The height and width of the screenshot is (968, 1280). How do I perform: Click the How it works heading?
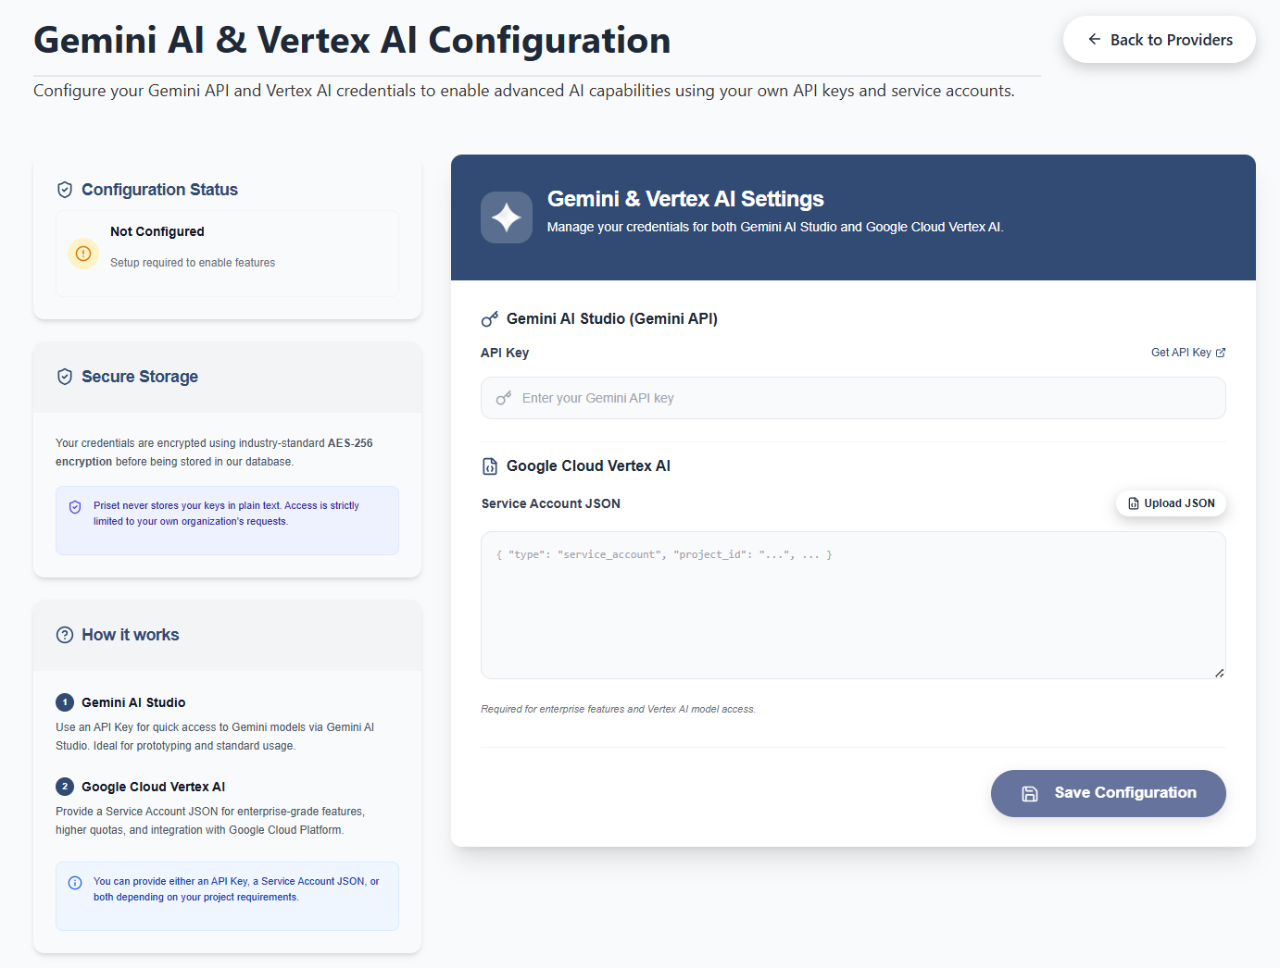point(131,635)
